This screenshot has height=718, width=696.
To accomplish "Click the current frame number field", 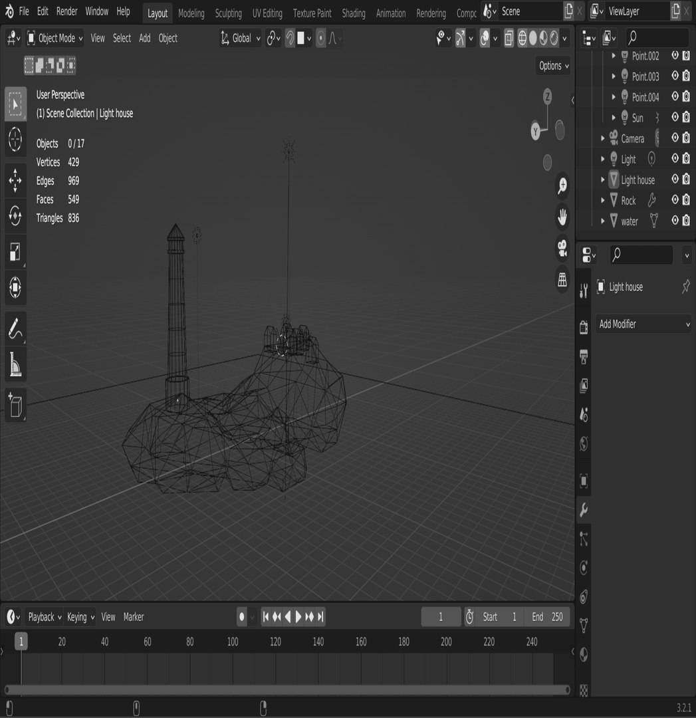I will point(441,617).
